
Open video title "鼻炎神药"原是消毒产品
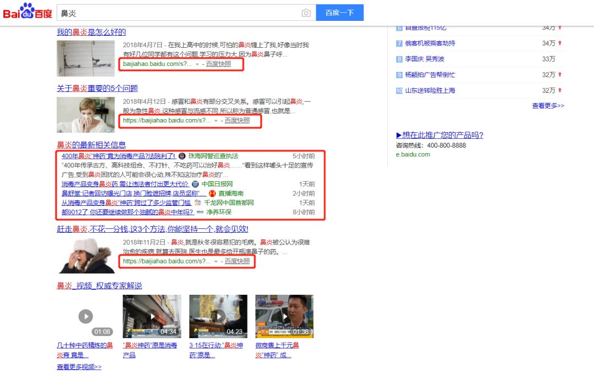pos(150,350)
